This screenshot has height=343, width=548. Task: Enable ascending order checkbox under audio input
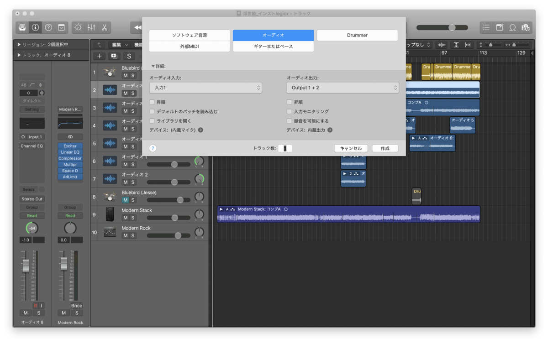[x=152, y=102]
